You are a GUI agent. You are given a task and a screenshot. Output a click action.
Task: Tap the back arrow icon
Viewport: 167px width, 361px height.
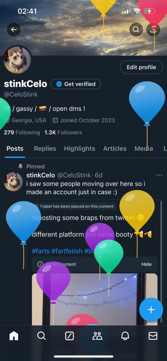(14, 30)
